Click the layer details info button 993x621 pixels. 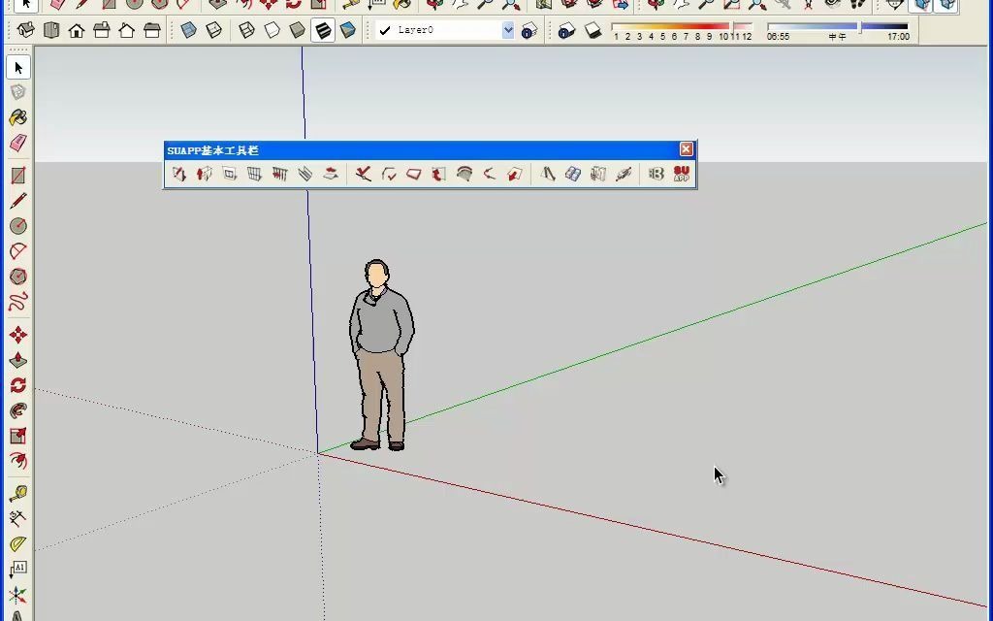[529, 30]
